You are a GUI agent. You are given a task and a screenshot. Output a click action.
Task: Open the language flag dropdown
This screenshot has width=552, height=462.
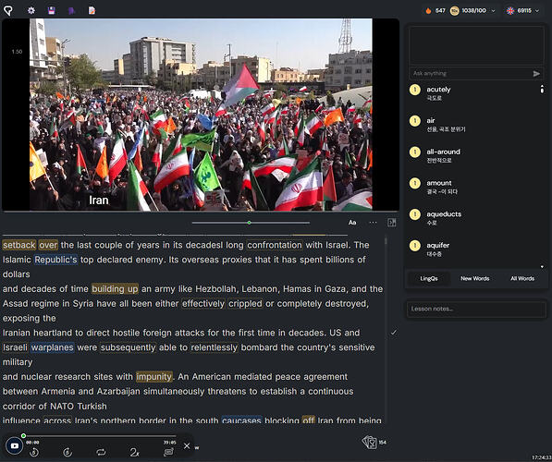point(522,11)
